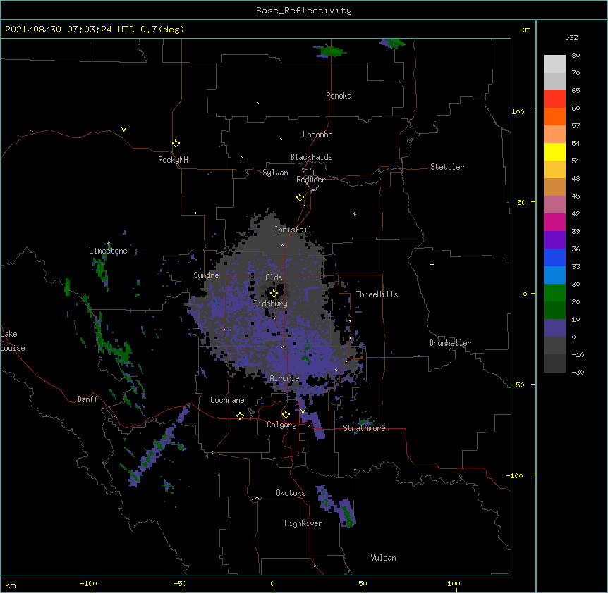Click the Cochrane town label

pos(227,400)
